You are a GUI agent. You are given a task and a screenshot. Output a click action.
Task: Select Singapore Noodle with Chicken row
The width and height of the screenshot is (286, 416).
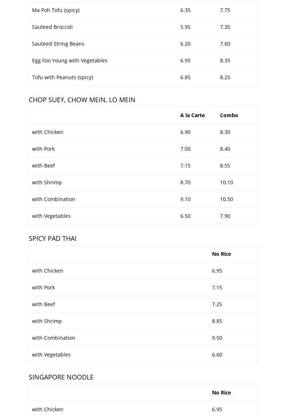[48, 409]
